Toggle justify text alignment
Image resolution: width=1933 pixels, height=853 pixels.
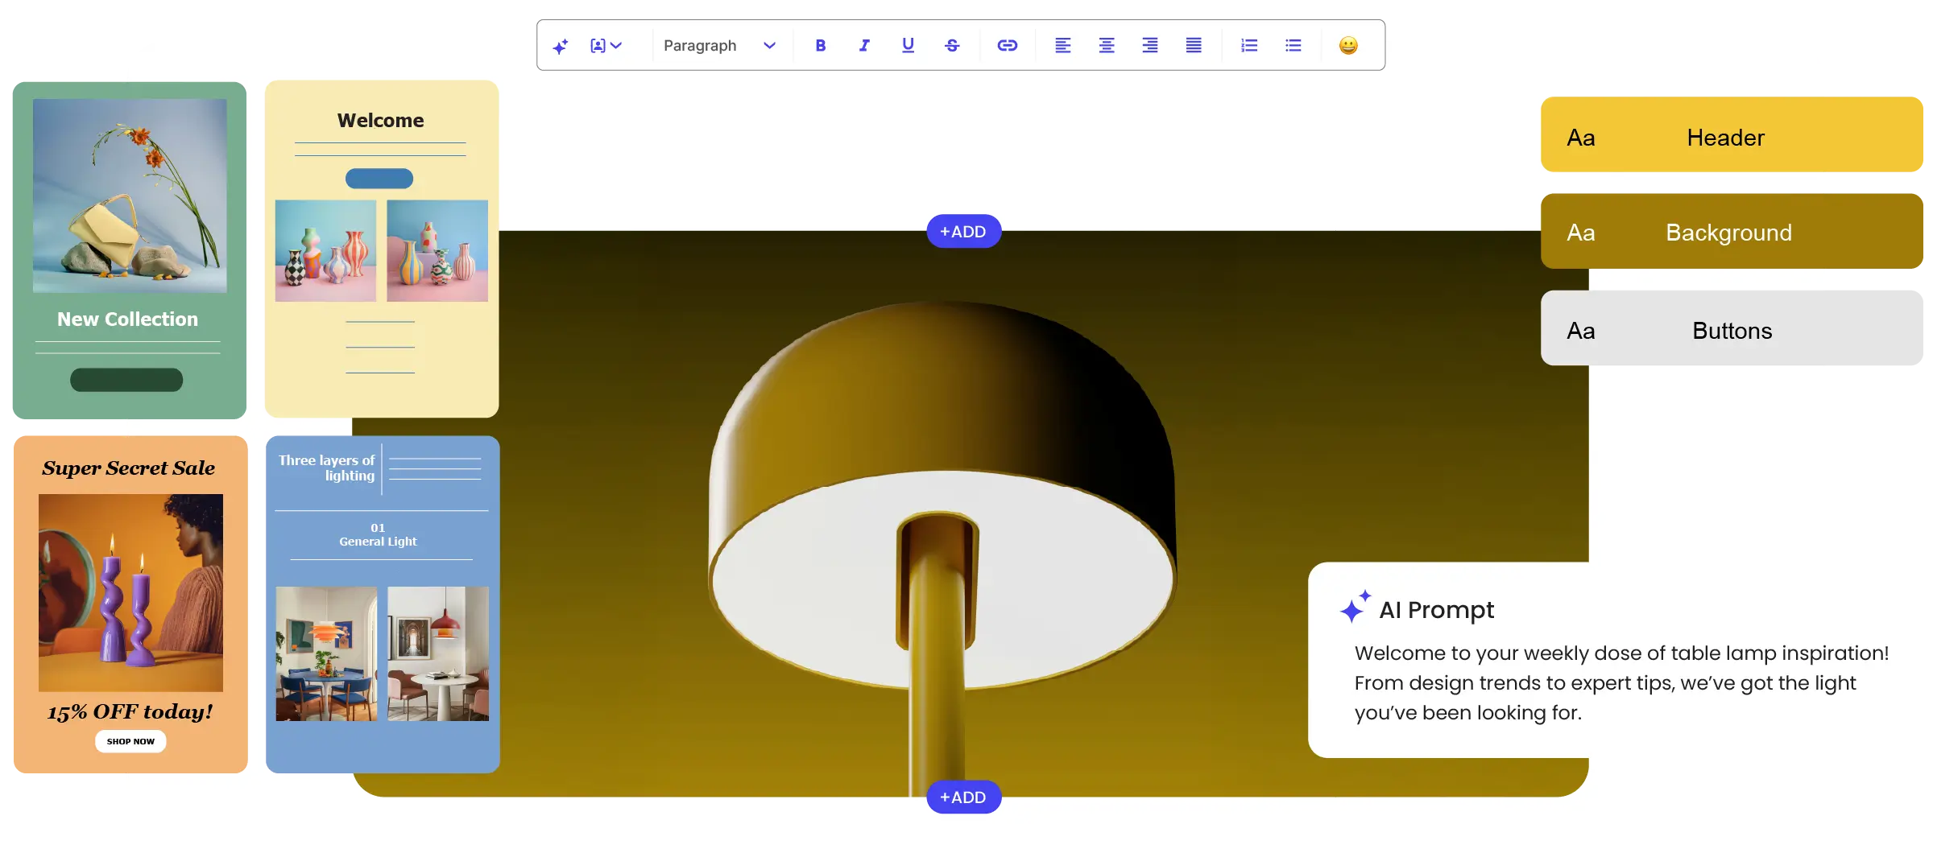pyautogui.click(x=1194, y=46)
